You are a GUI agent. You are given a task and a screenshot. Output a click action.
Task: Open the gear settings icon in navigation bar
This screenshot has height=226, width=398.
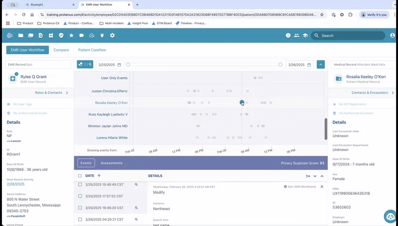click(112, 35)
